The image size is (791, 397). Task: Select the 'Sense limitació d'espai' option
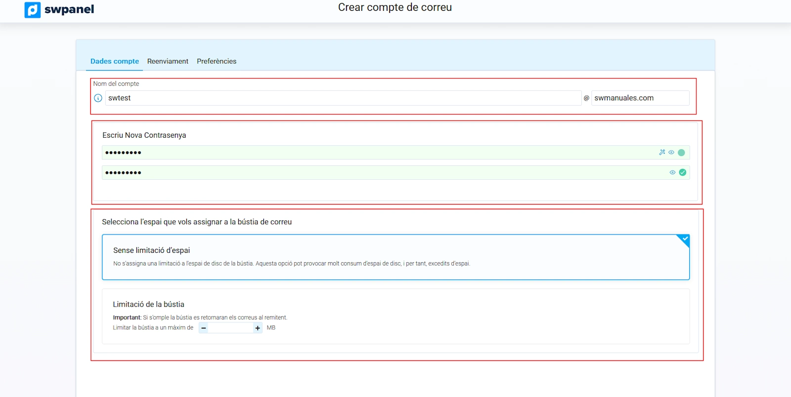click(x=395, y=257)
